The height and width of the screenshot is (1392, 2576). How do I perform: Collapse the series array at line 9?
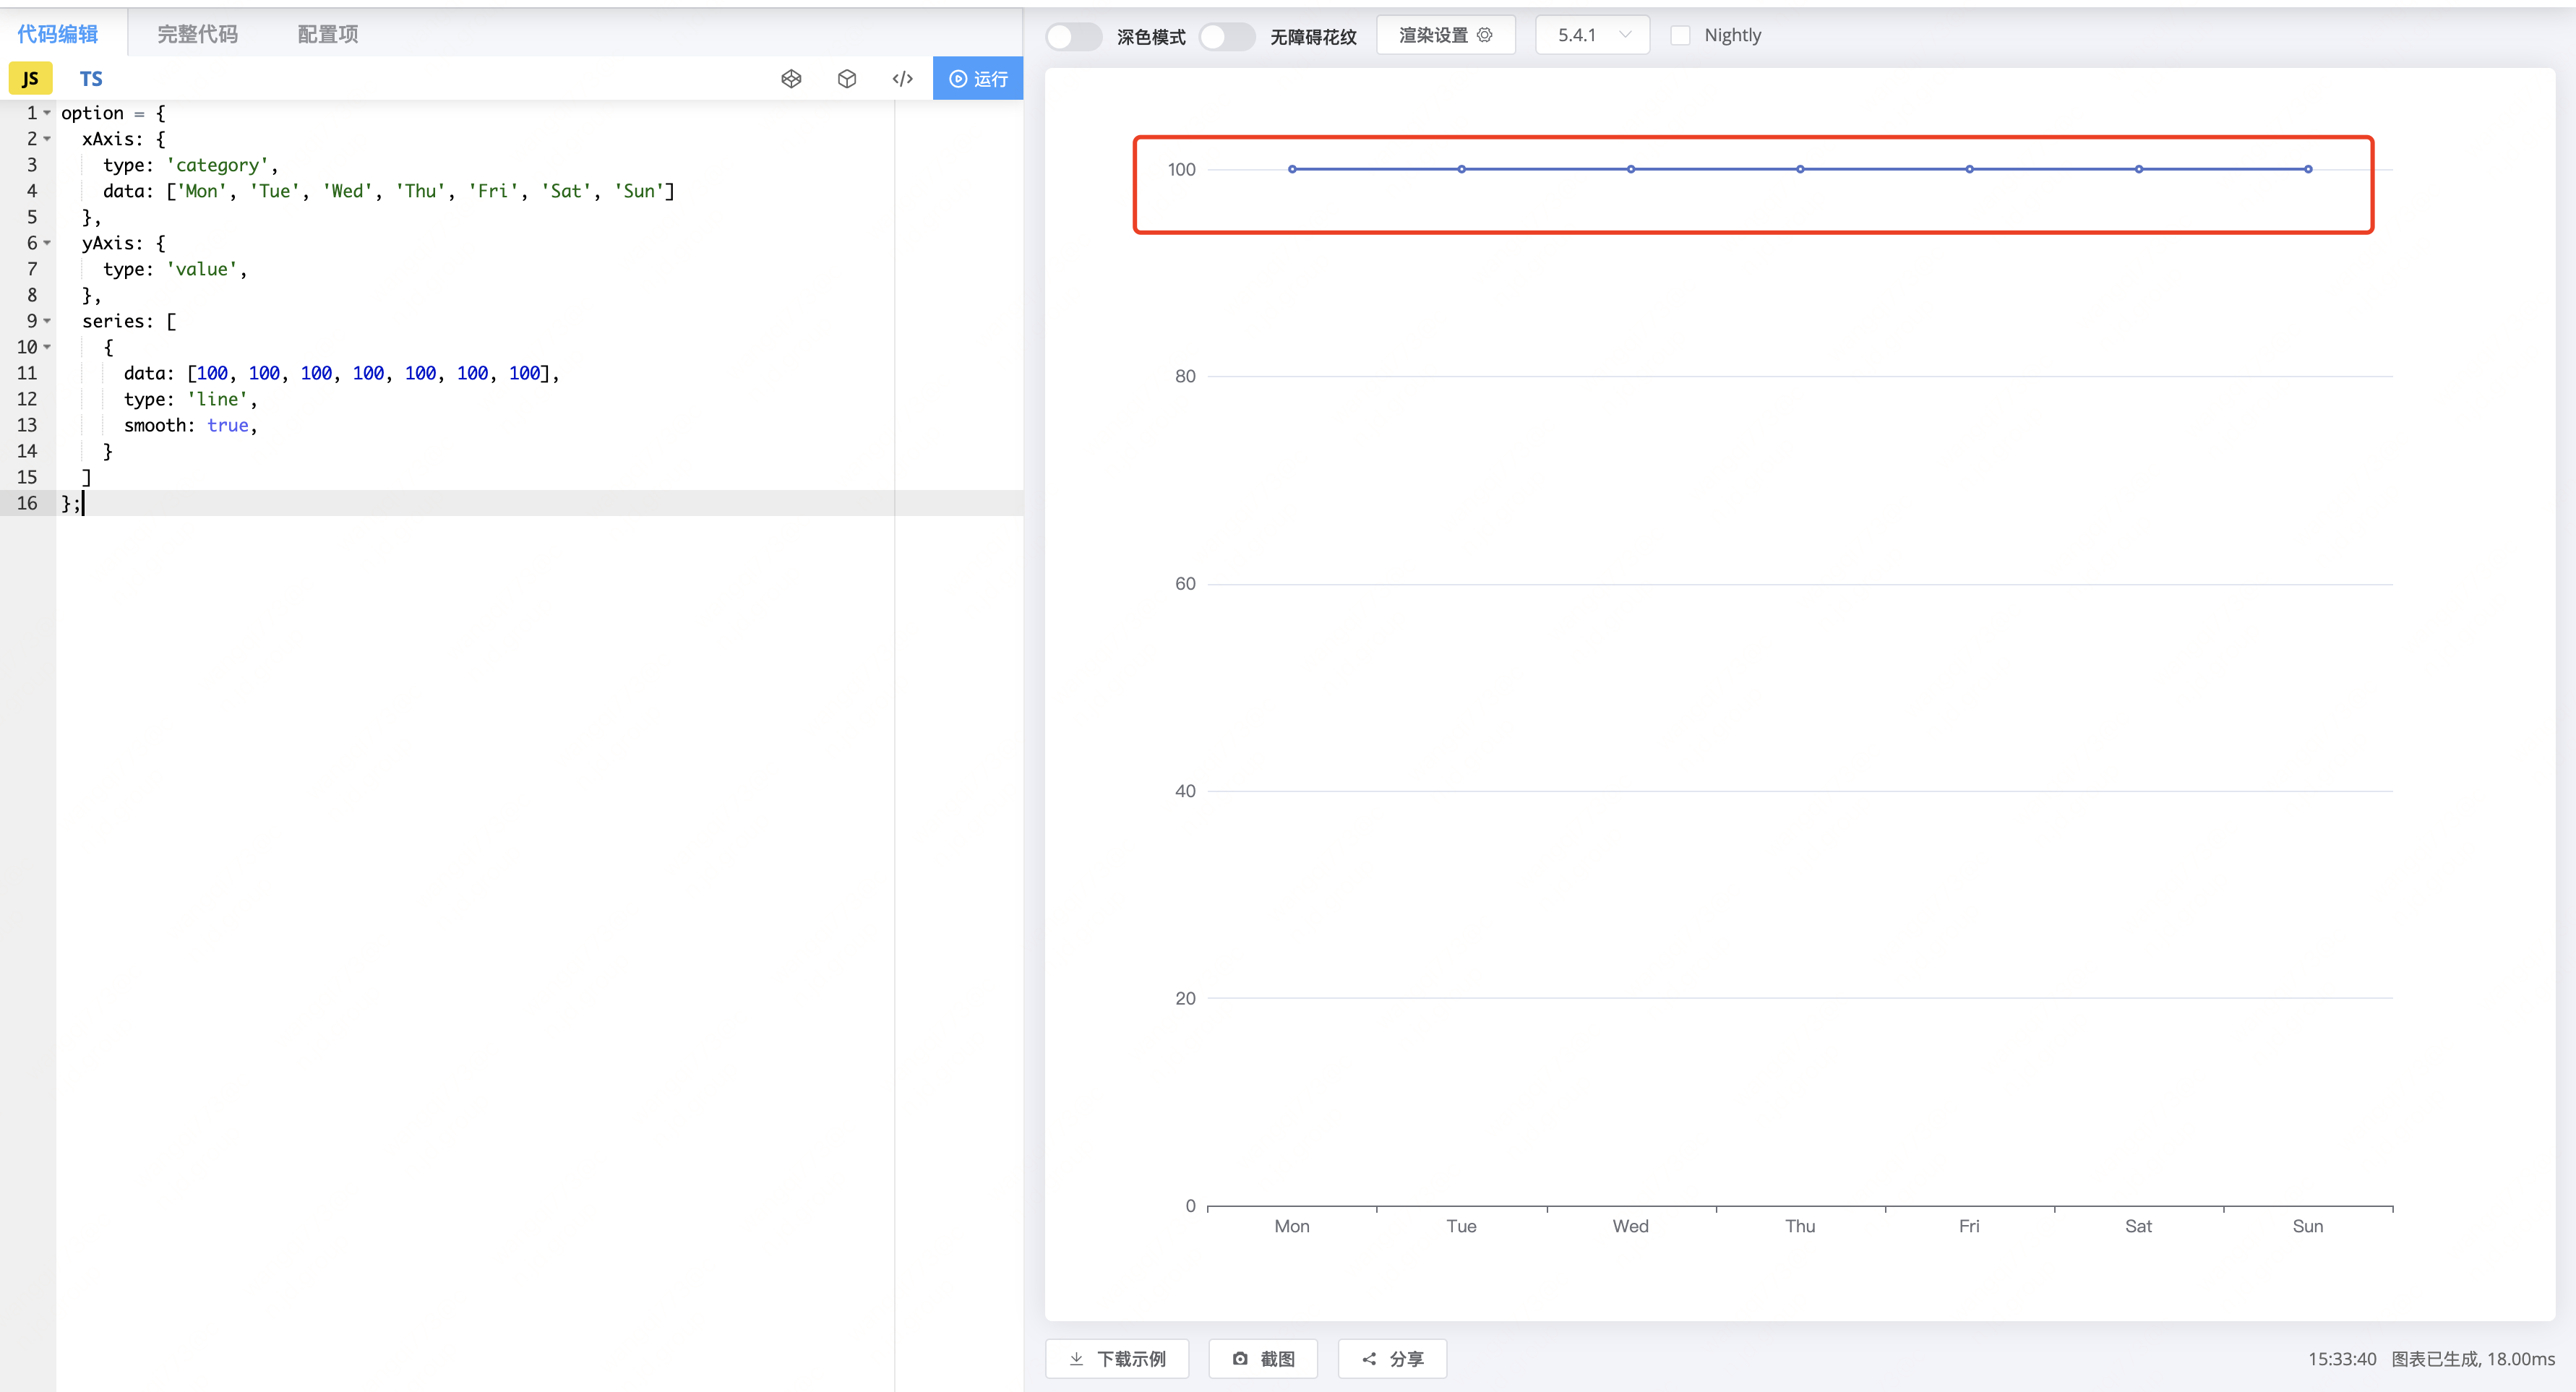(47, 321)
